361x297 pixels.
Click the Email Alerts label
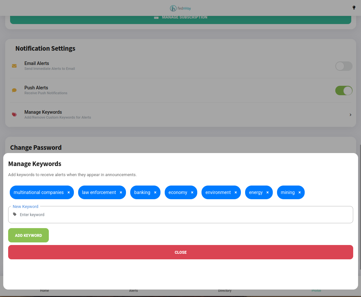pyautogui.click(x=37, y=63)
